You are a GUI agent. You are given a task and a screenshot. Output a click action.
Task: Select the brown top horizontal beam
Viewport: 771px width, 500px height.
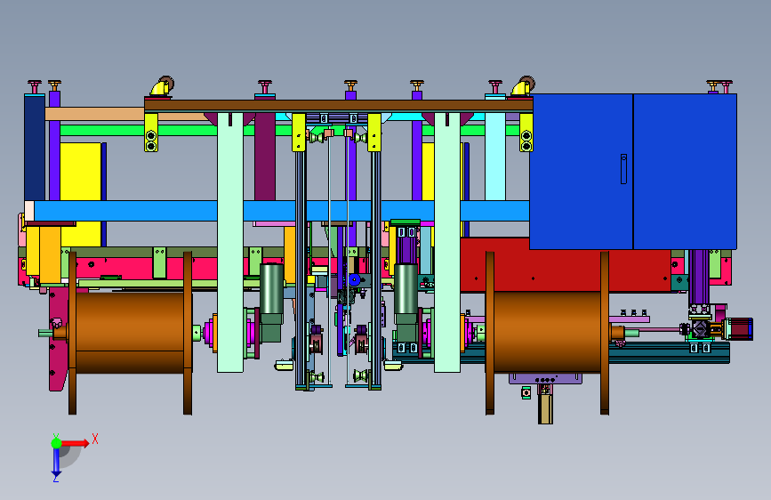(338, 105)
